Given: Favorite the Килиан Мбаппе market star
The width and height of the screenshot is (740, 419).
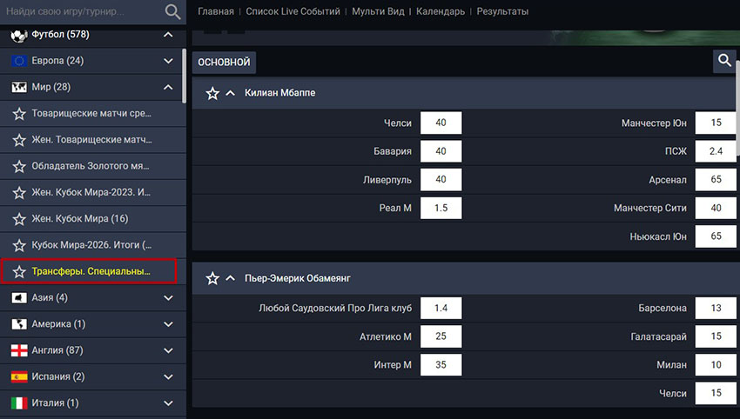Looking at the screenshot, I should click(212, 93).
